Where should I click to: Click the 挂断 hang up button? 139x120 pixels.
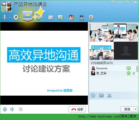click(77, 109)
